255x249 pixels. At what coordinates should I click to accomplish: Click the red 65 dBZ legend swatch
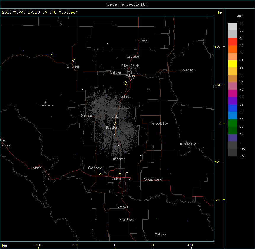[x=233, y=42]
